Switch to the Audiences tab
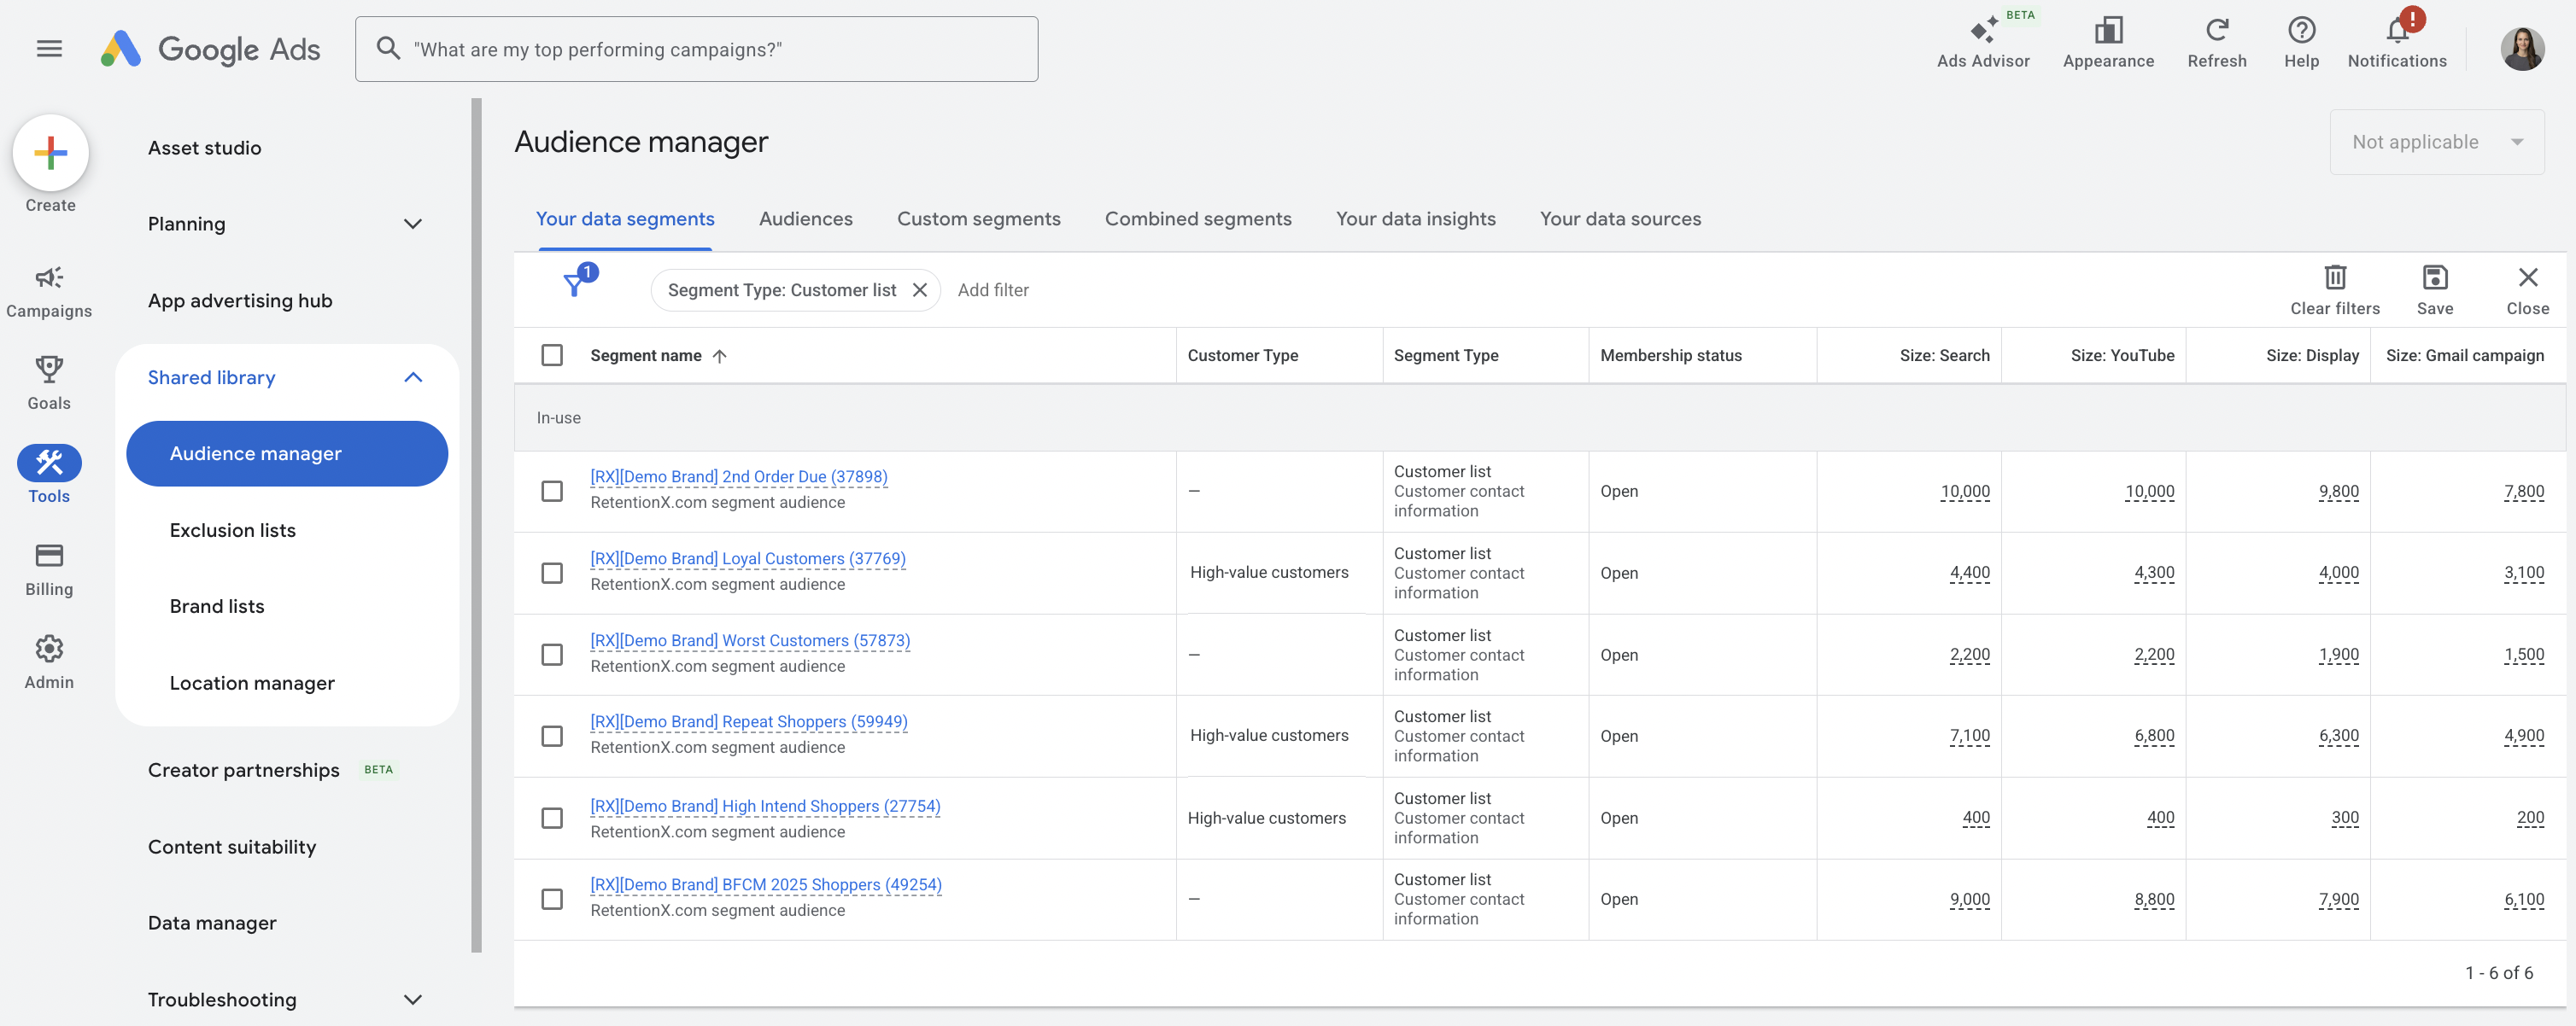This screenshot has height=1026, width=2576. click(805, 219)
